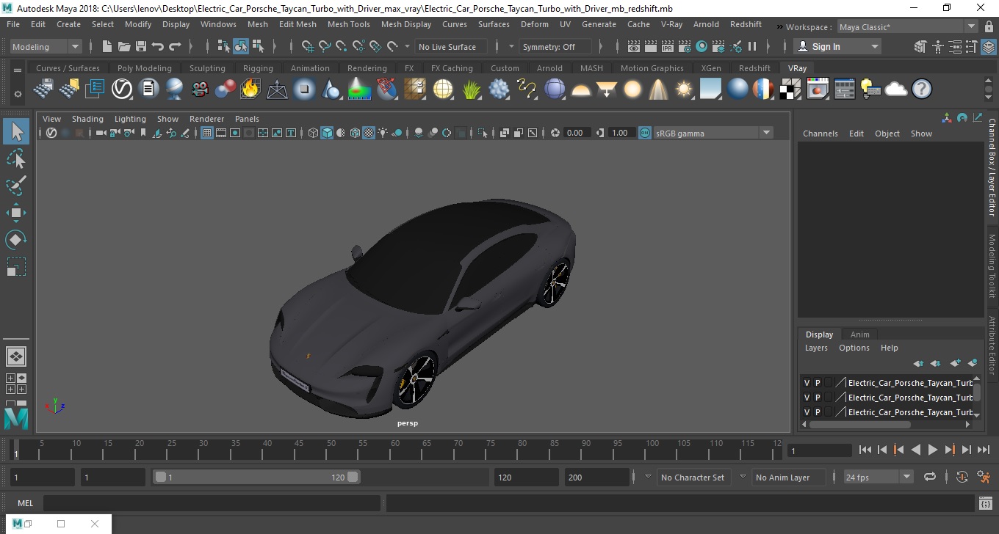Toggle visibility V of first Electric_Car layer
This screenshot has width=999, height=534.
(x=807, y=383)
